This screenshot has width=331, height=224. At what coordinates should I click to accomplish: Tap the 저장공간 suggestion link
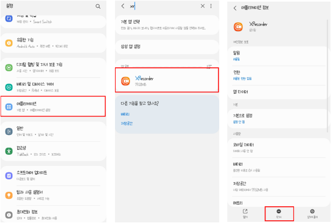[x=127, y=124]
